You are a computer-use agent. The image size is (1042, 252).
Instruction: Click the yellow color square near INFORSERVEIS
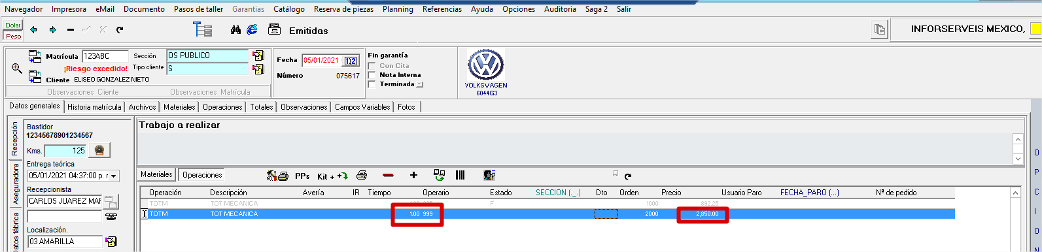point(1035,29)
